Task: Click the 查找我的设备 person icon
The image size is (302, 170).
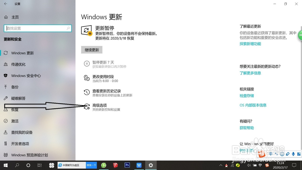Action: click(5, 132)
